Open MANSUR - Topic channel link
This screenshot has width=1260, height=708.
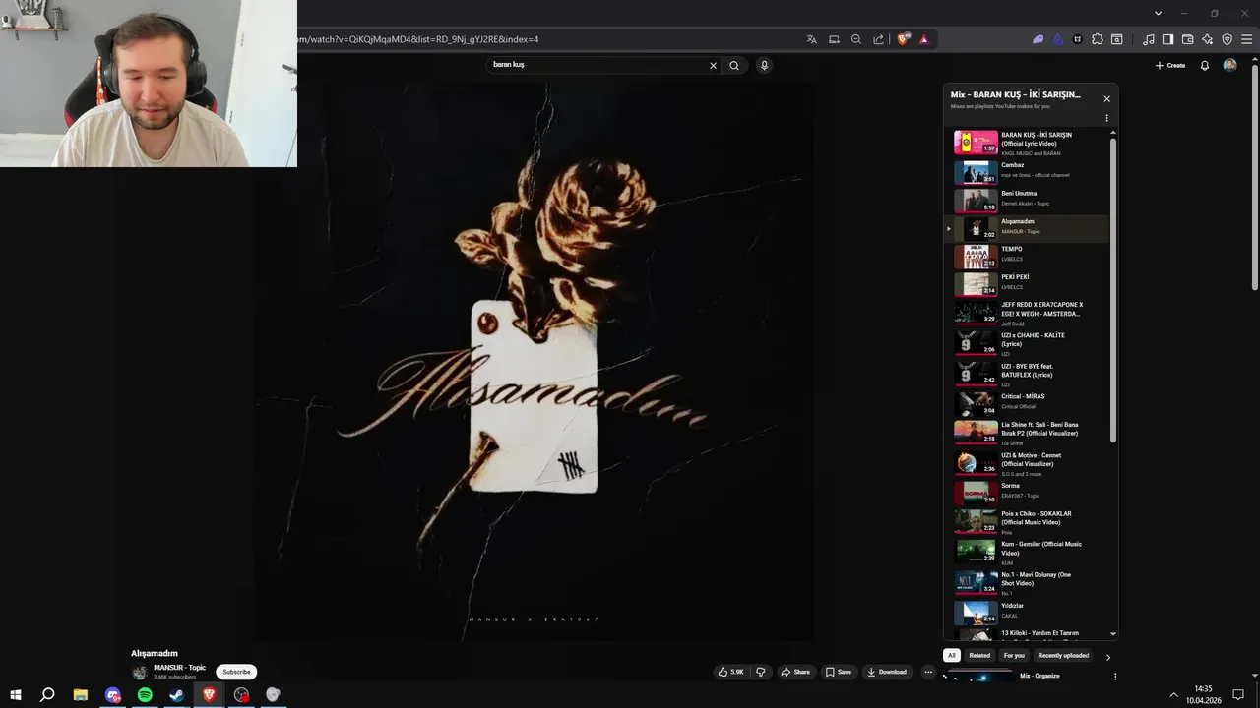pos(179,668)
